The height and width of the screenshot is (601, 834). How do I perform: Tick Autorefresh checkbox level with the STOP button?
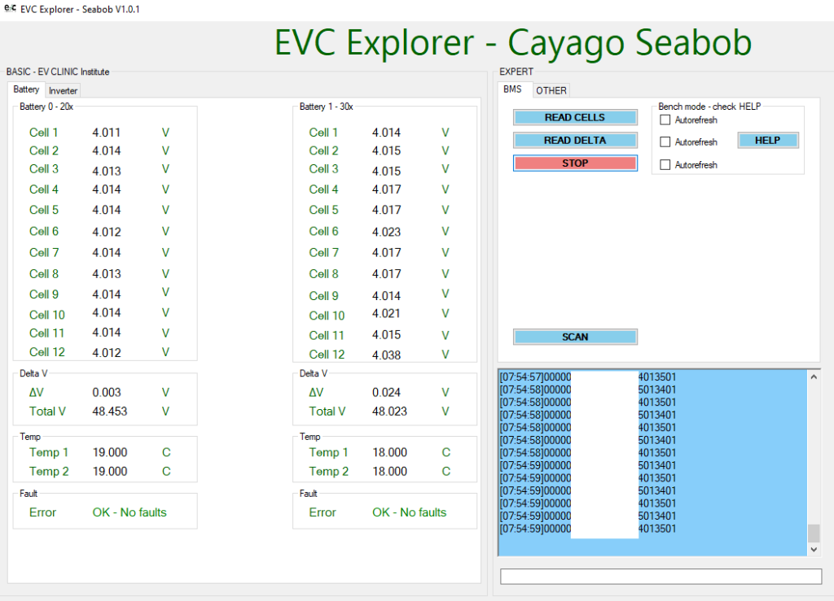point(665,164)
